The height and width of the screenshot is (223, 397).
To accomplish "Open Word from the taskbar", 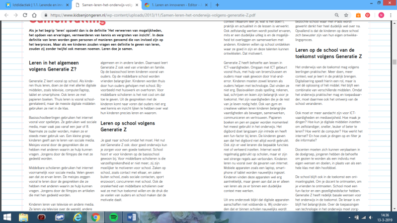I will (x=131, y=217).
